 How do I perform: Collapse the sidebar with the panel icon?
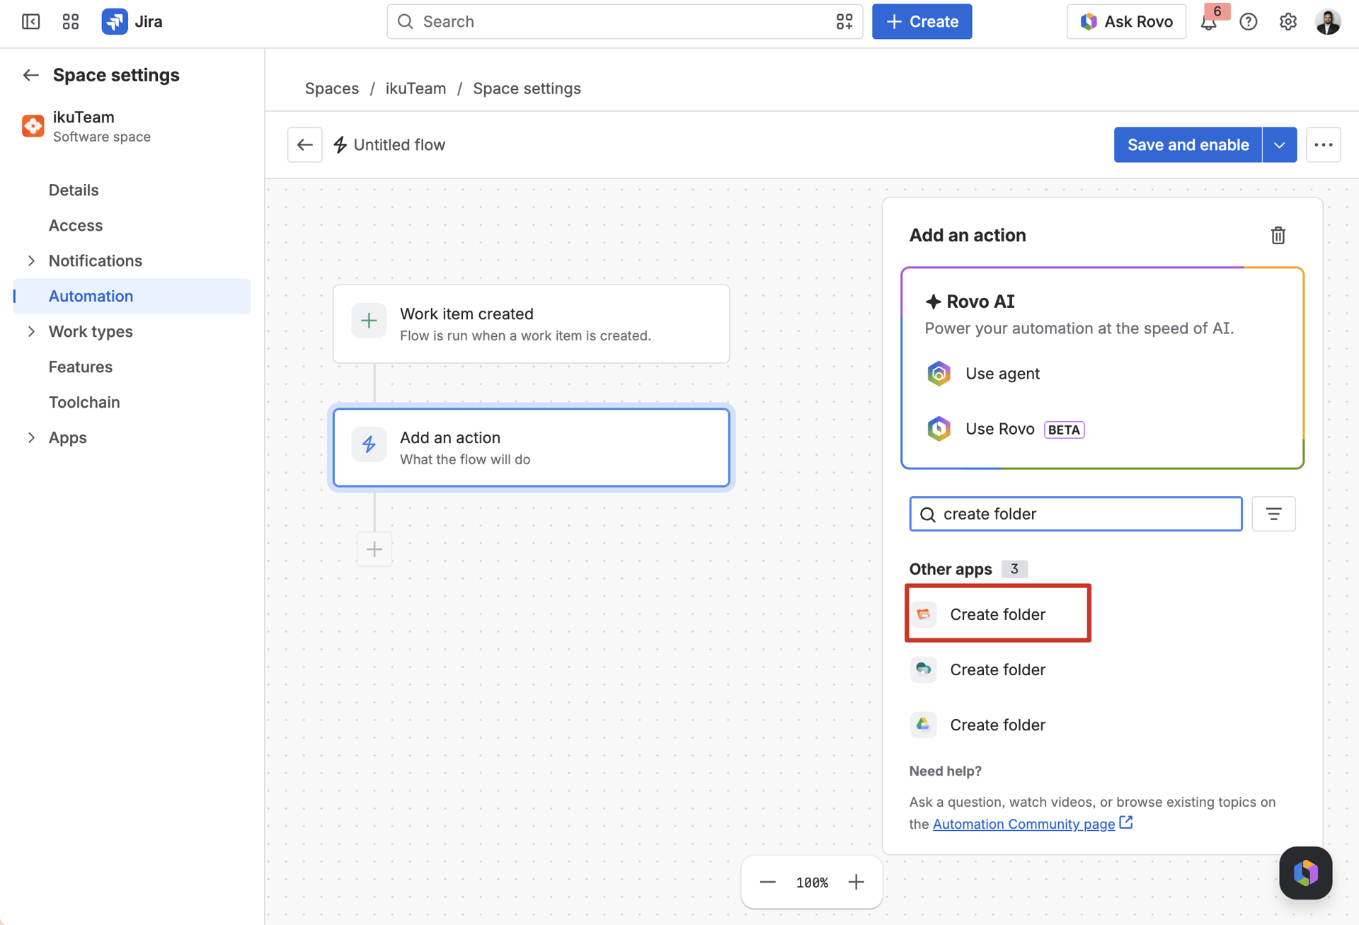click(x=30, y=22)
